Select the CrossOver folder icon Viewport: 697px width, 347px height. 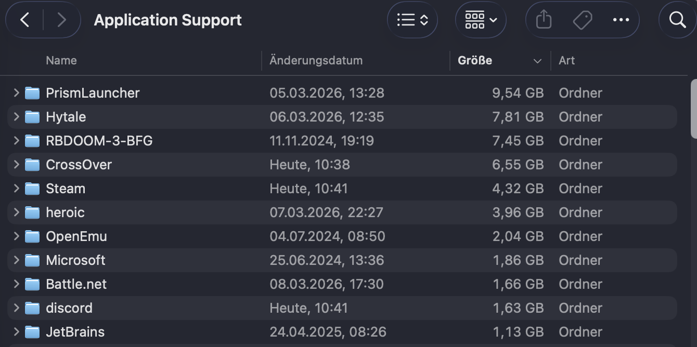coord(32,165)
